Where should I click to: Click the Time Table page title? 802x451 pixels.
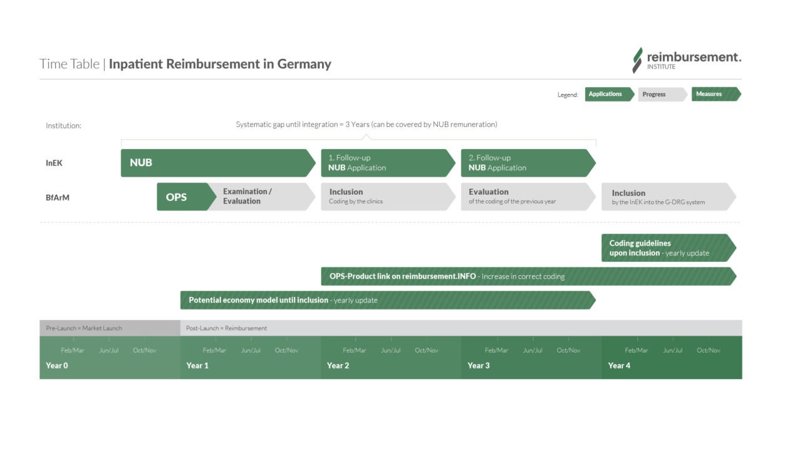(x=185, y=64)
